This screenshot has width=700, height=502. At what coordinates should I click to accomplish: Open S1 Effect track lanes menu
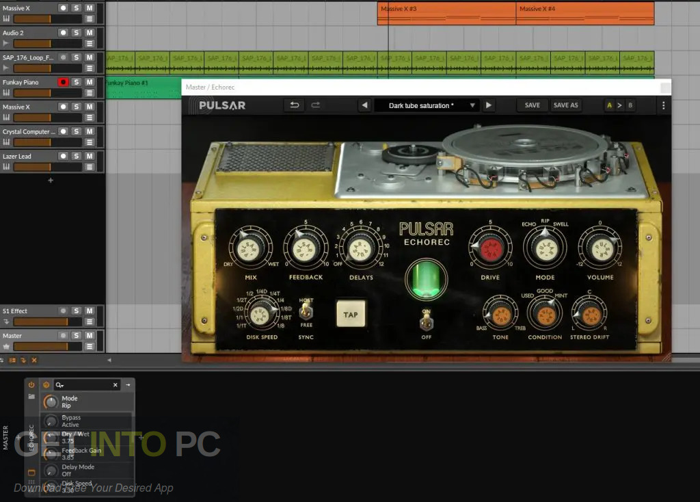point(90,321)
